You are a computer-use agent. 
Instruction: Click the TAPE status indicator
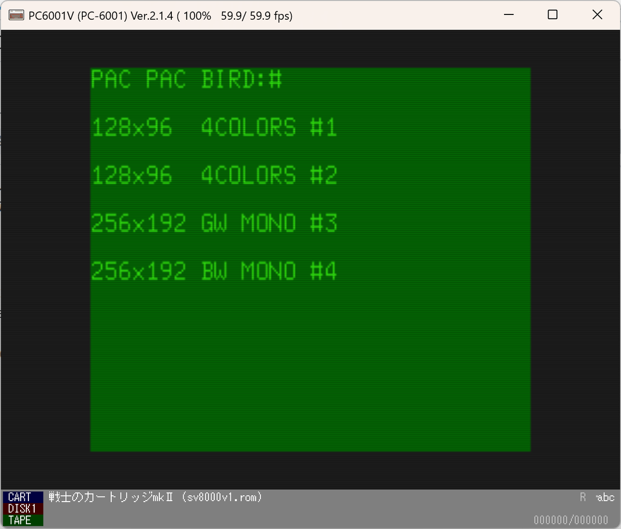pyautogui.click(x=22, y=520)
